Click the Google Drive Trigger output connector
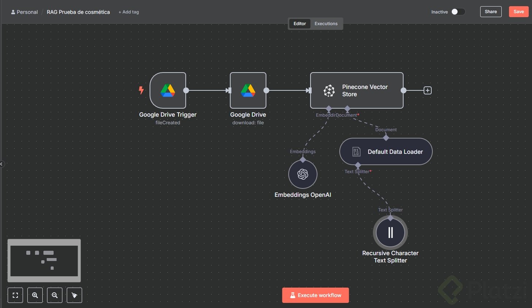This screenshot has height=308, width=532. coord(186,90)
